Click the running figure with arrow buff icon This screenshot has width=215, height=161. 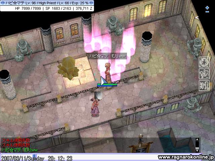[x=204, y=74]
